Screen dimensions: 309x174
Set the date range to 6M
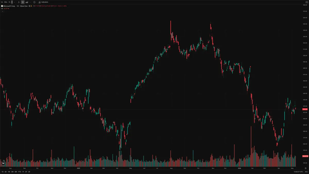(16, 172)
